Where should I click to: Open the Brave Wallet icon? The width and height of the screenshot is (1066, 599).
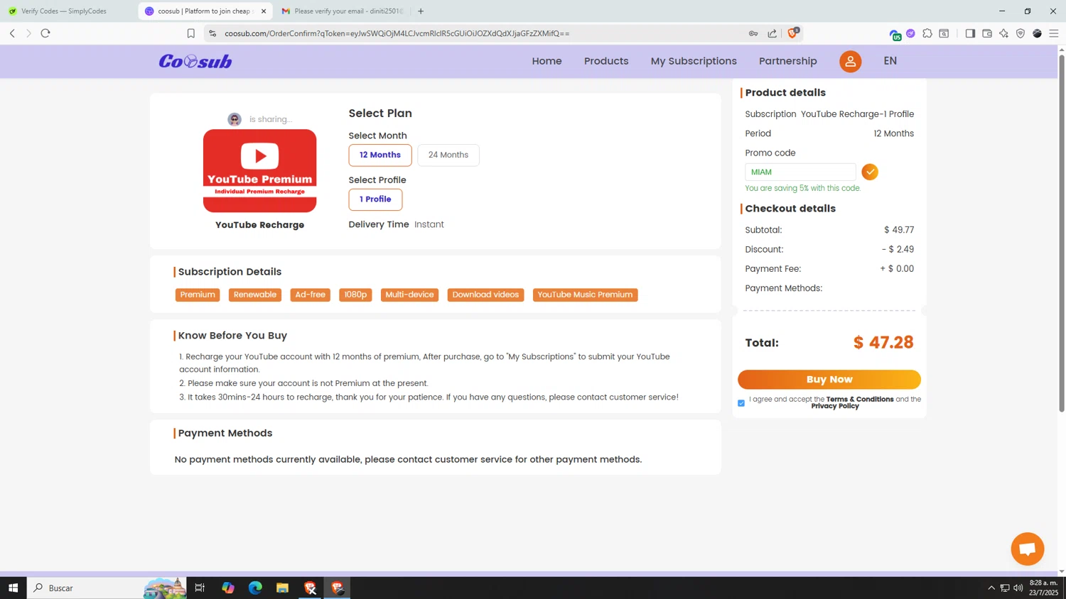coord(987,33)
